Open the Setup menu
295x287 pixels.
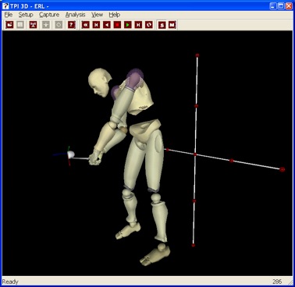coord(26,15)
